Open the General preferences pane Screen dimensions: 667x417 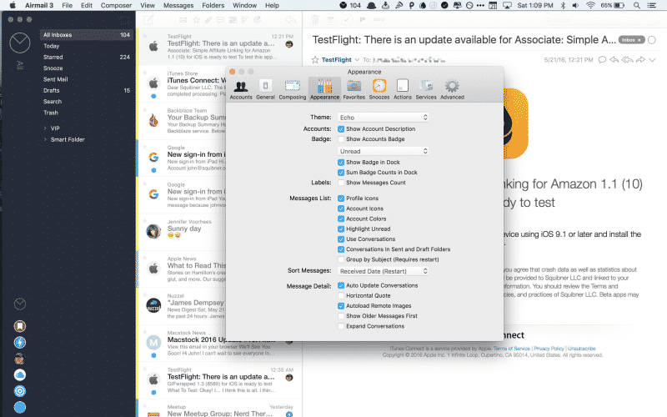click(x=265, y=90)
